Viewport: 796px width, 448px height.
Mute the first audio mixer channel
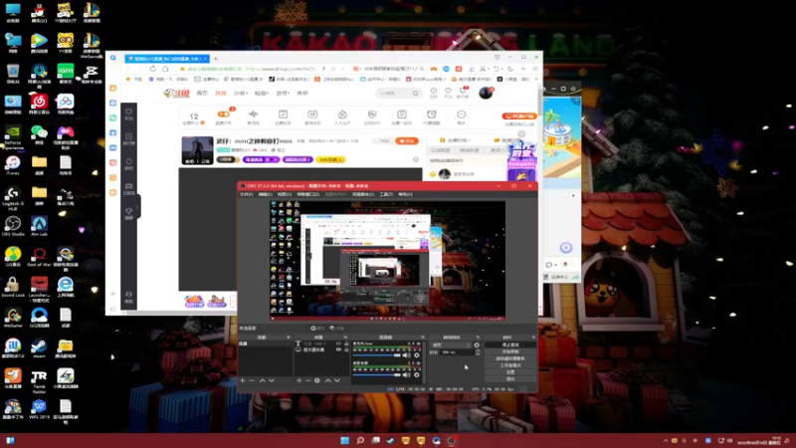click(x=406, y=355)
